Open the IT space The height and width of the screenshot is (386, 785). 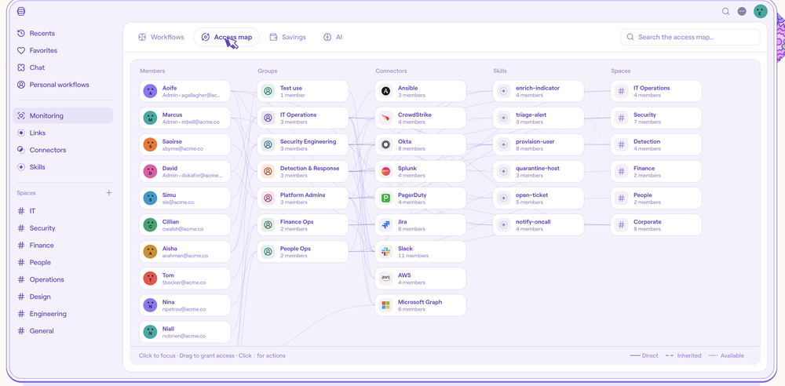click(x=63, y=211)
